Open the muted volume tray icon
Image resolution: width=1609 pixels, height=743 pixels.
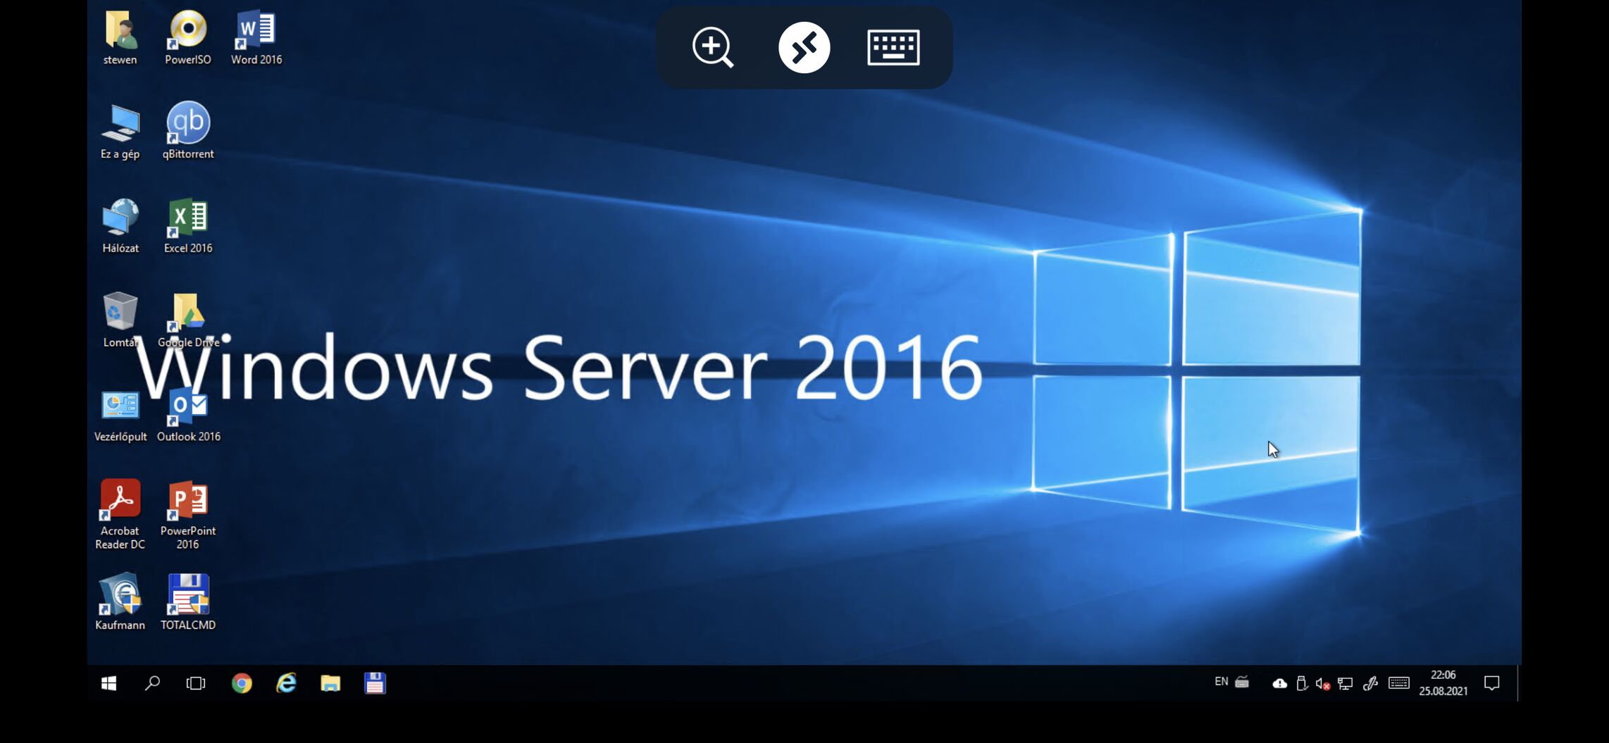[1323, 683]
